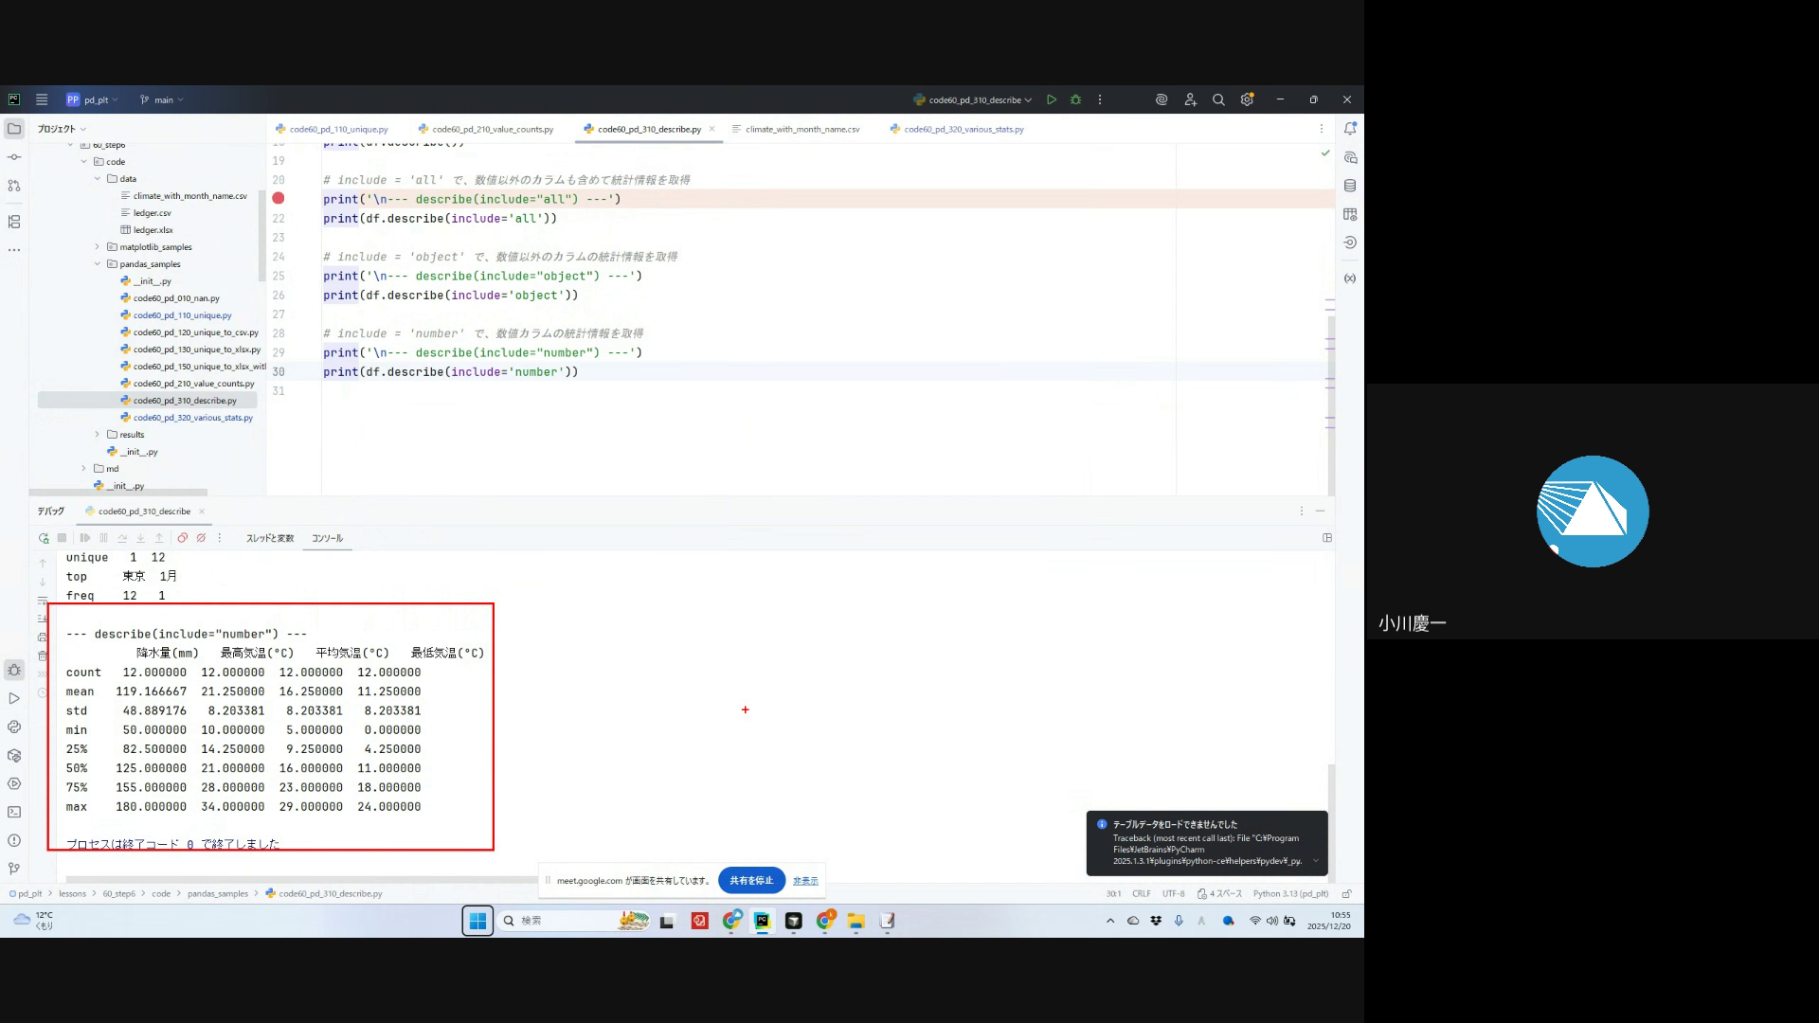Open the main branch dropdown
Viewport: 1819px width, 1023px height.
162,99
